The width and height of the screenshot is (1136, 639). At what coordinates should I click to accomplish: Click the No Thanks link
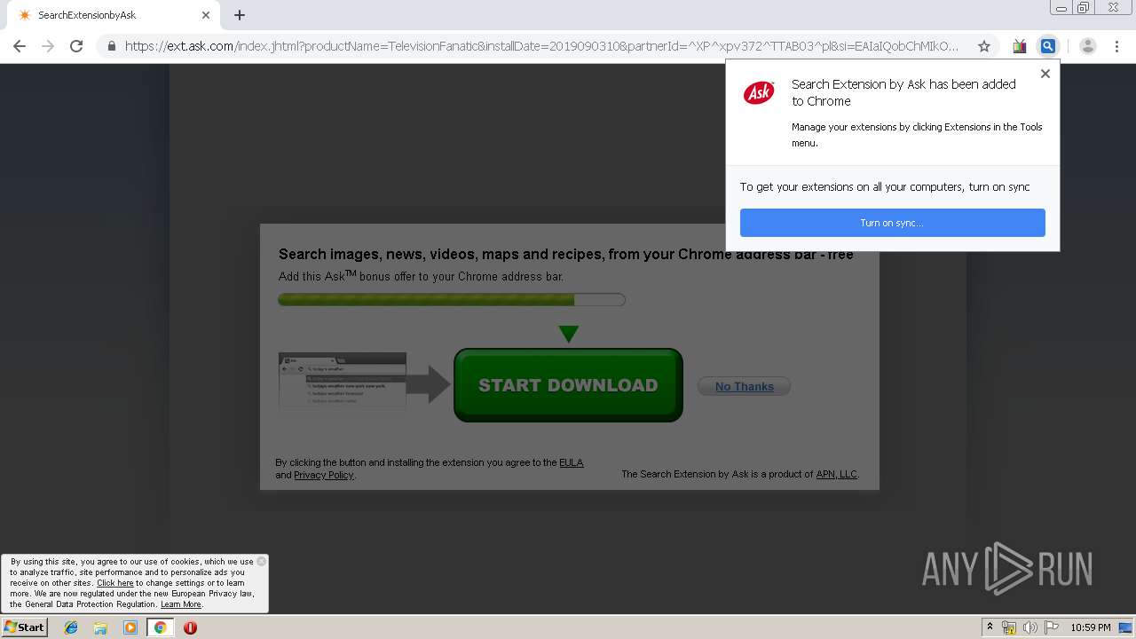pos(745,386)
